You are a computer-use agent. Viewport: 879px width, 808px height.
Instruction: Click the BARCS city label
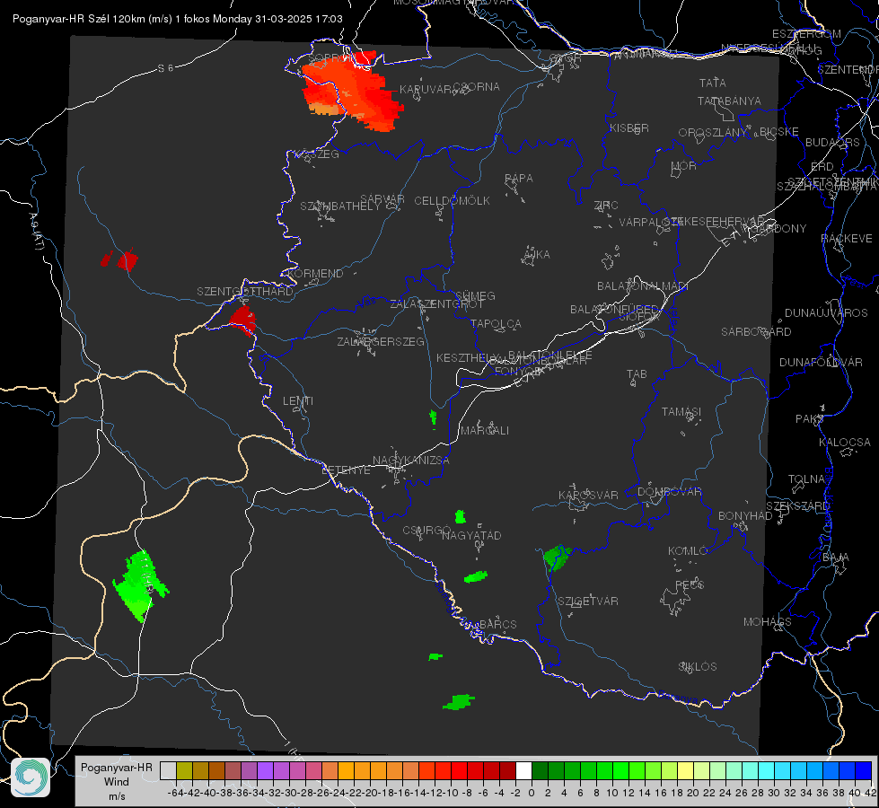[x=498, y=625]
